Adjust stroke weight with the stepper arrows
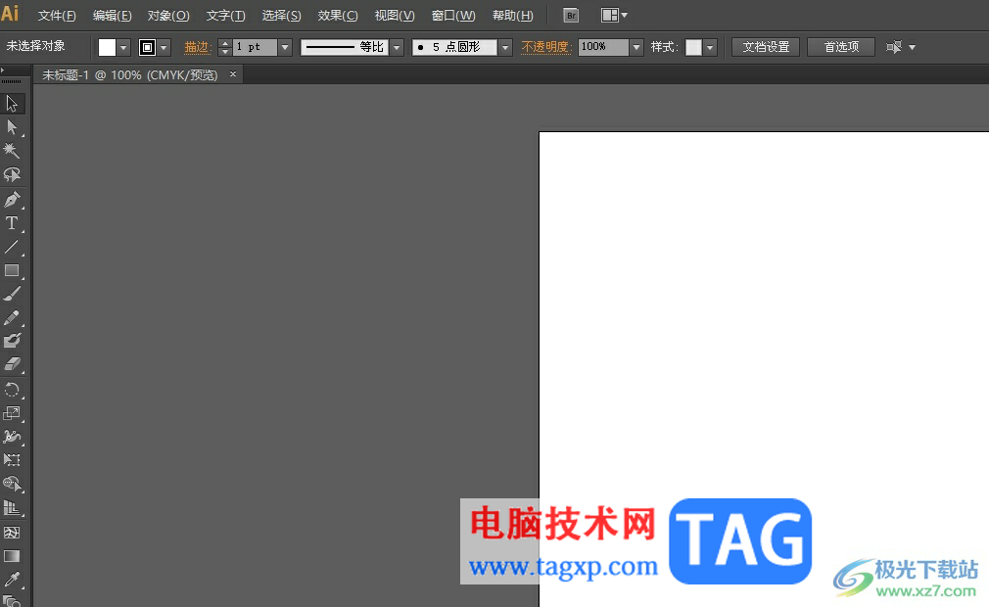Viewport: 989px width, 607px height. (x=224, y=47)
